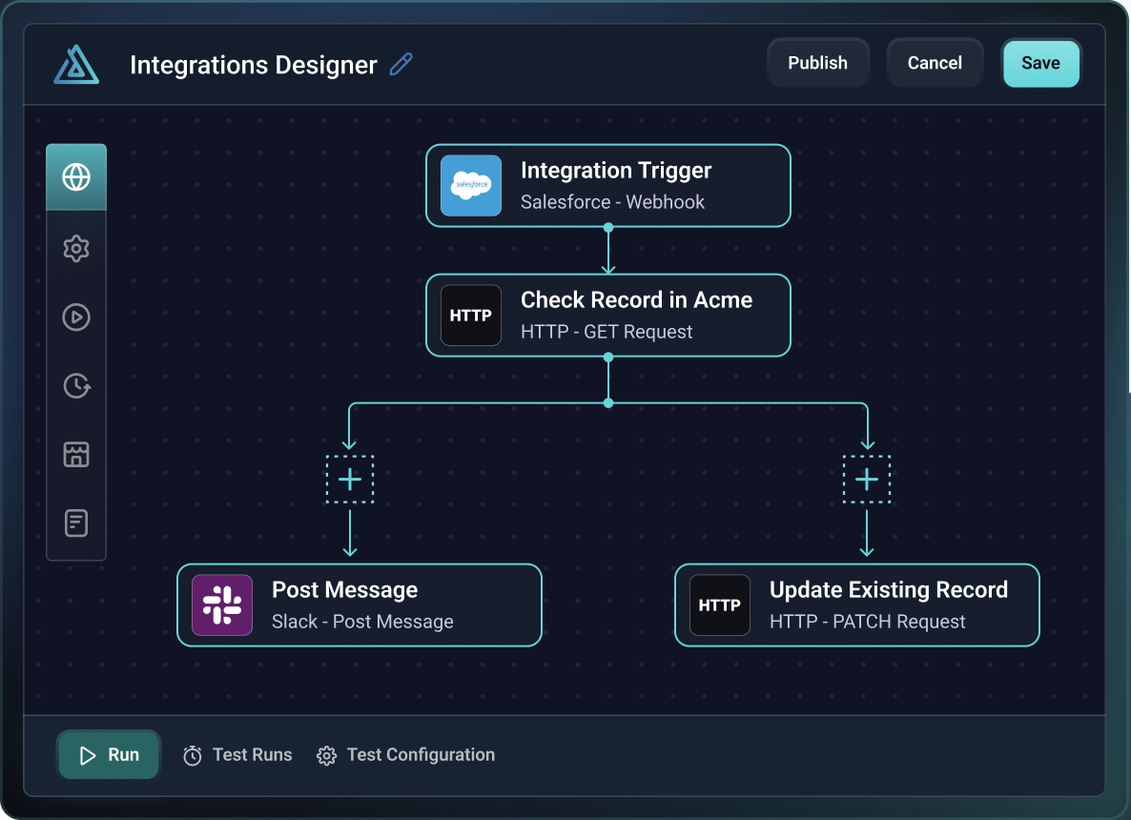Click the triangle app logo top left
Image resolution: width=1131 pixels, height=820 pixels.
[x=76, y=64]
